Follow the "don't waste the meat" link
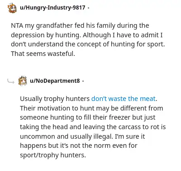 124,99
